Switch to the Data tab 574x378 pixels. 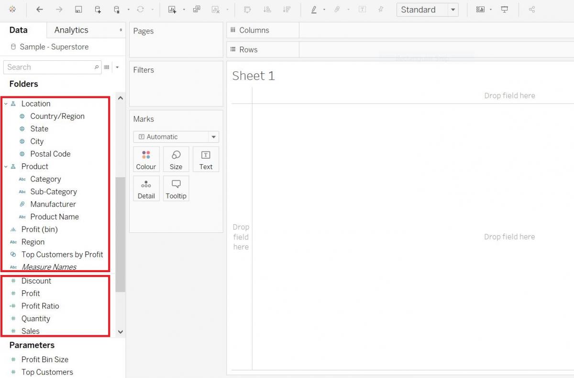click(18, 30)
